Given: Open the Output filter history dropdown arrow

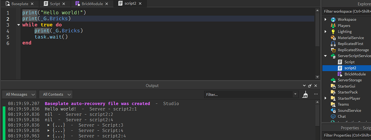Looking at the screenshot, I should coord(295,94).
